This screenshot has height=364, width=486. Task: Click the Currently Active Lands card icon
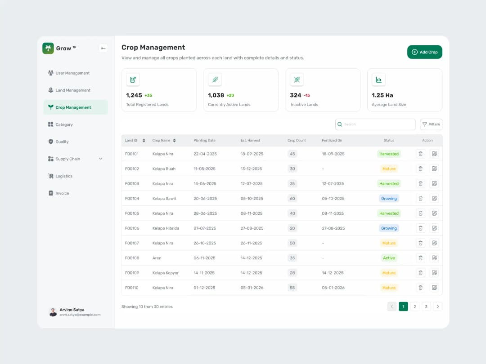pyautogui.click(x=215, y=80)
